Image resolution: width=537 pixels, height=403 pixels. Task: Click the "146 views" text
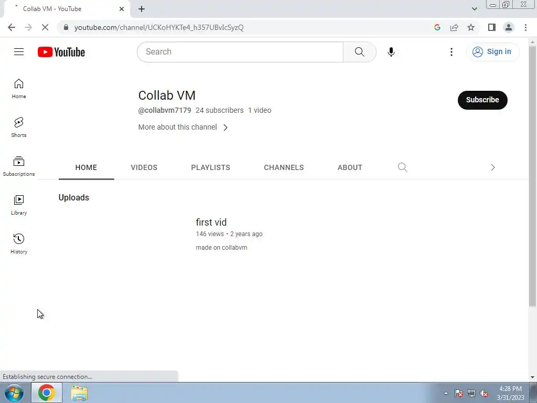click(x=210, y=234)
